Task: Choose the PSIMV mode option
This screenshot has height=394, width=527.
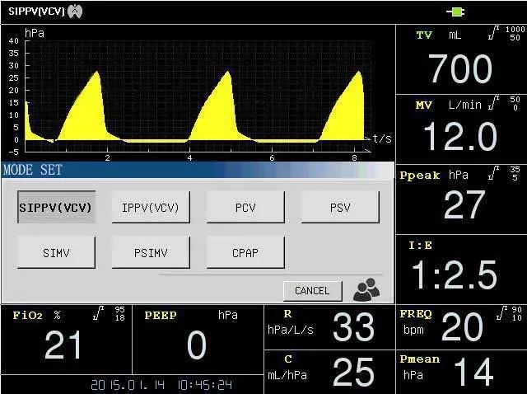Action: [151, 253]
